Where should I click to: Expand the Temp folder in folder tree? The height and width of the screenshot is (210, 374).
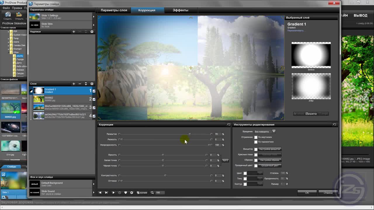pos(8,38)
